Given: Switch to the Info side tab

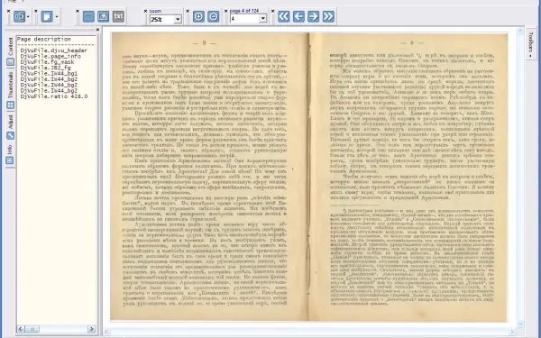Looking at the screenshot, I should 10,154.
